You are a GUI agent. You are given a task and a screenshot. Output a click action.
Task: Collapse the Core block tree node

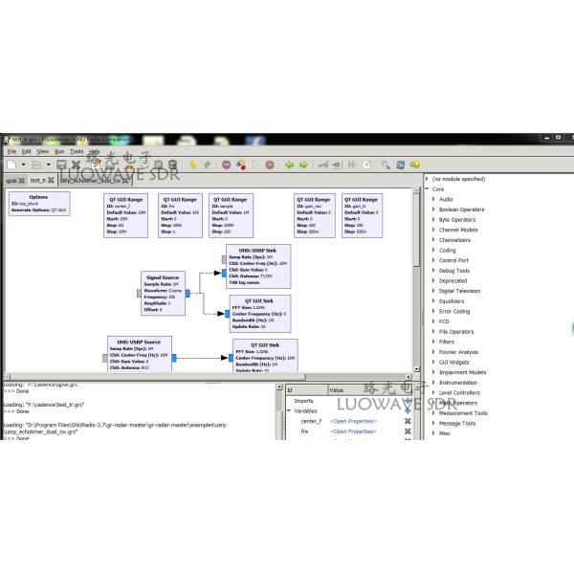427,189
